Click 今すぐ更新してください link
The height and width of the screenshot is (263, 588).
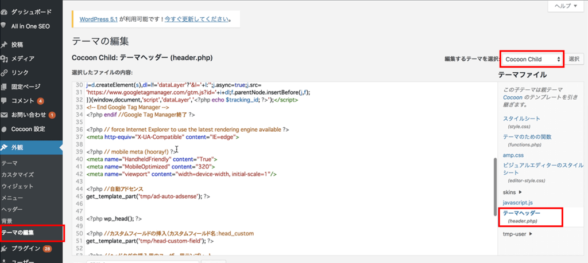click(196, 19)
